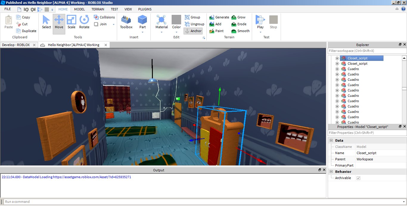Group the selected objects
The image size is (407, 215).
click(x=192, y=17)
